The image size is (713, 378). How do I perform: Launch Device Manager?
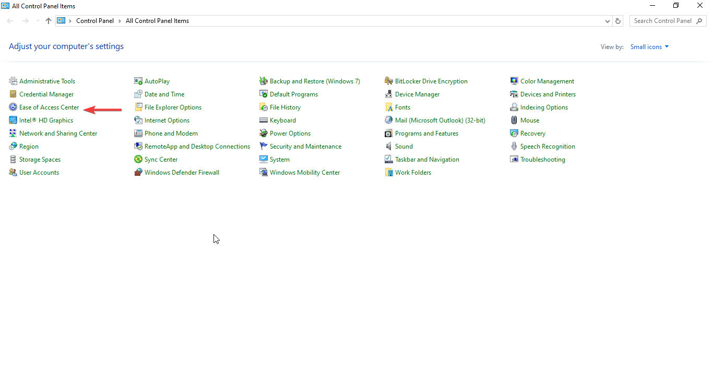(x=417, y=94)
